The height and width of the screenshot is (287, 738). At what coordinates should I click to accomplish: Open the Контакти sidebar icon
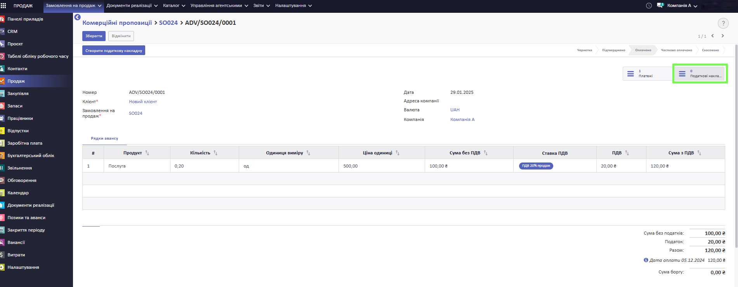tap(2, 69)
